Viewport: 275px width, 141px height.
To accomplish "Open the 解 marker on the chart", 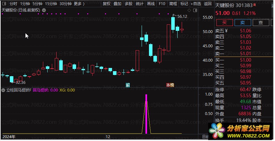I will pos(128,85).
